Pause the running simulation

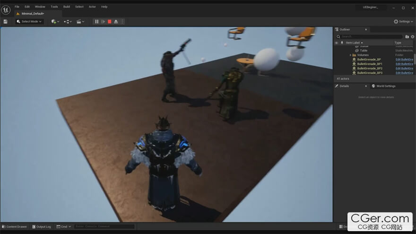coord(96,21)
